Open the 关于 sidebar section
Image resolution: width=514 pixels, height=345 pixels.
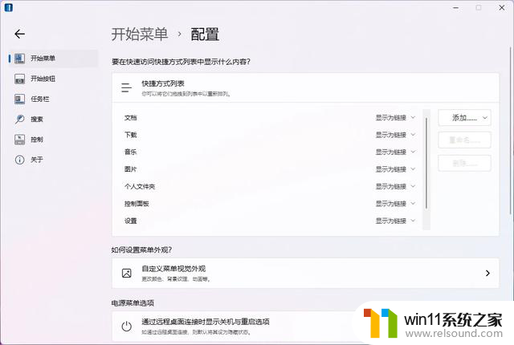[x=54, y=160]
